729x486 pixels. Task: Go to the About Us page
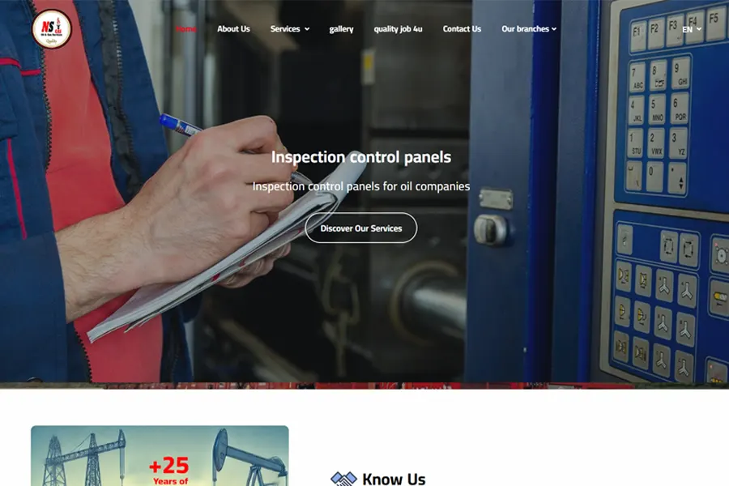(x=233, y=29)
